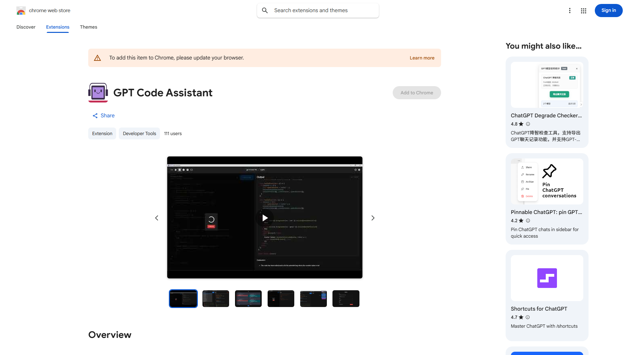The width and height of the screenshot is (632, 355).
Task: Open the Google apps launcher
Action: [x=583, y=10]
